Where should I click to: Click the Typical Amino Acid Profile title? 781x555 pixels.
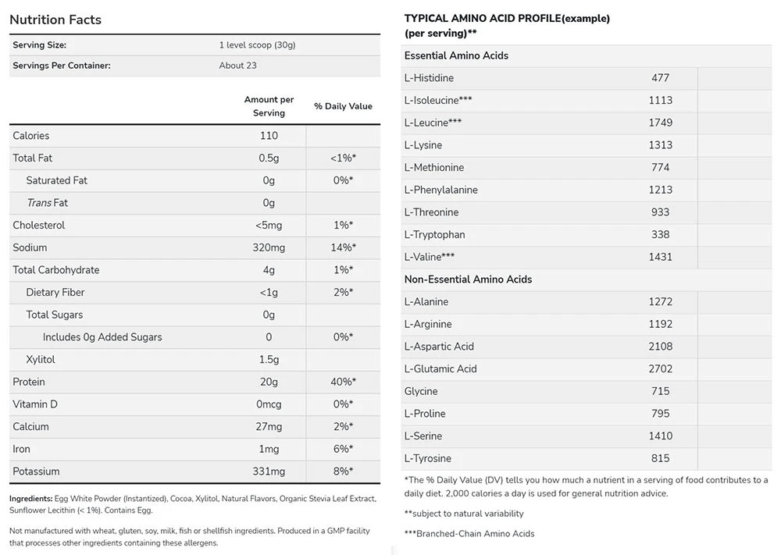point(507,18)
